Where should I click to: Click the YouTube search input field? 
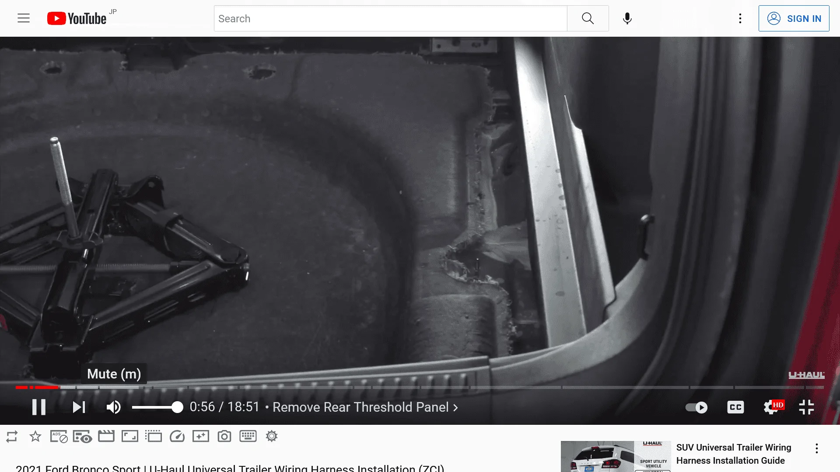click(390, 18)
